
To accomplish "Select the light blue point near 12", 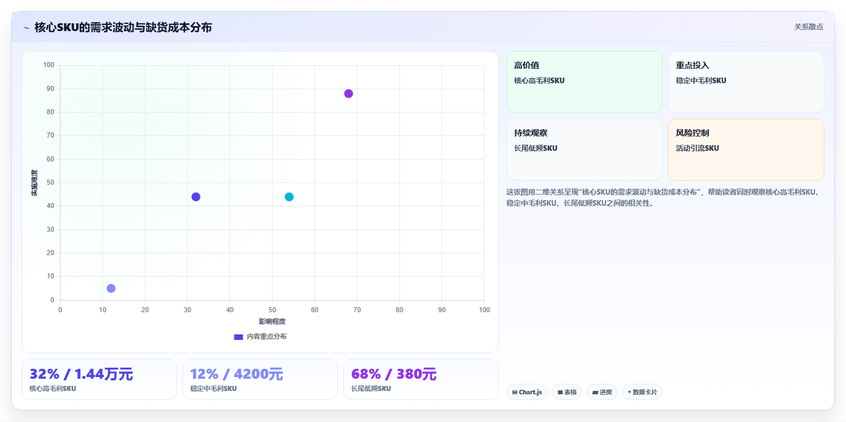I will [x=111, y=288].
